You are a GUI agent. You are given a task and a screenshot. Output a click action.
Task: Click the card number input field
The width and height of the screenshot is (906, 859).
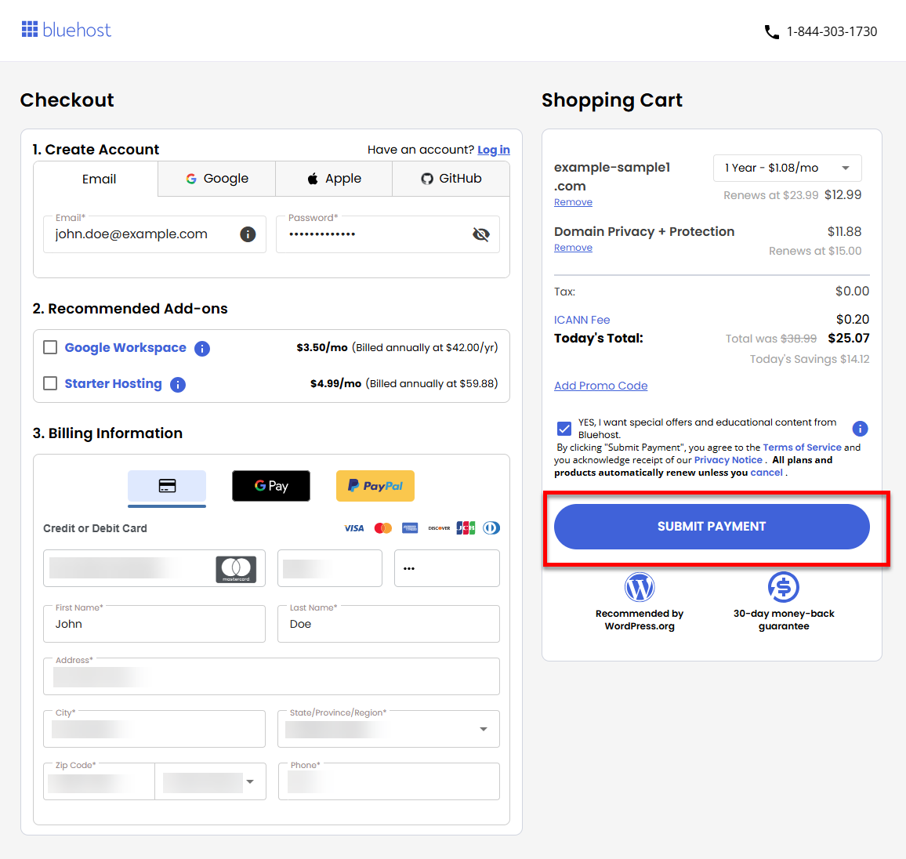click(154, 568)
